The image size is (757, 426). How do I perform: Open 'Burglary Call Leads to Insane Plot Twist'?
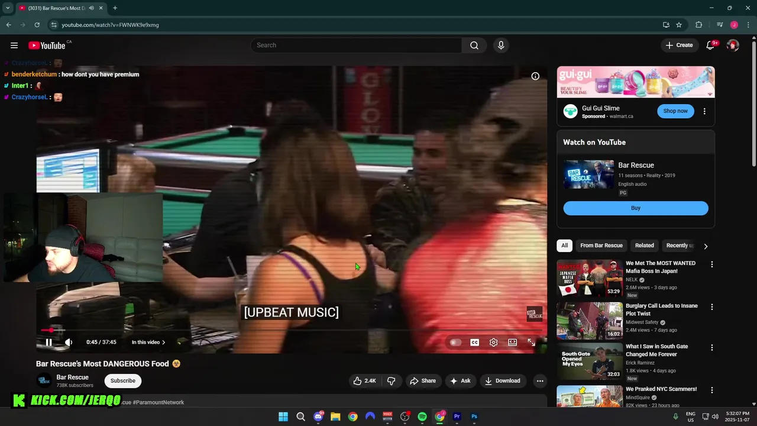(x=662, y=310)
